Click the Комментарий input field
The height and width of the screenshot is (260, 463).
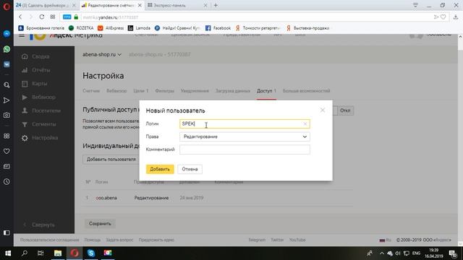[x=245, y=149]
